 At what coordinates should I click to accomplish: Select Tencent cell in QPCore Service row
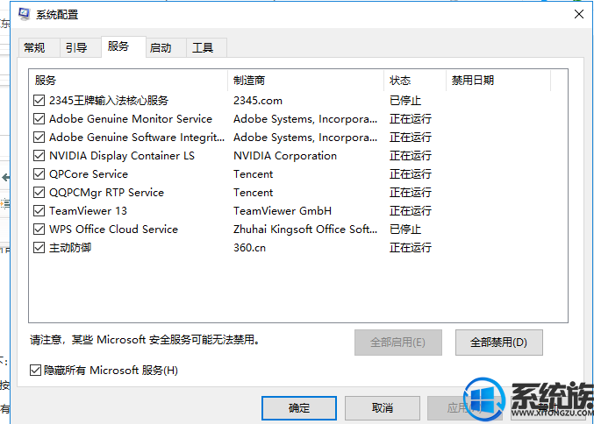(253, 174)
